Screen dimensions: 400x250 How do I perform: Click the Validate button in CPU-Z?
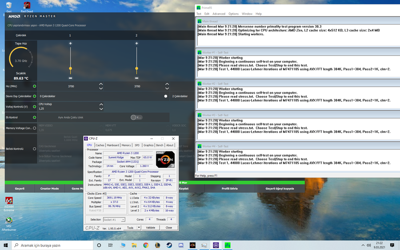[151, 227]
